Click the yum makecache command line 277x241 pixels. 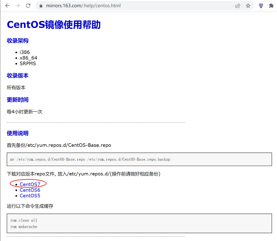[x=24, y=227]
